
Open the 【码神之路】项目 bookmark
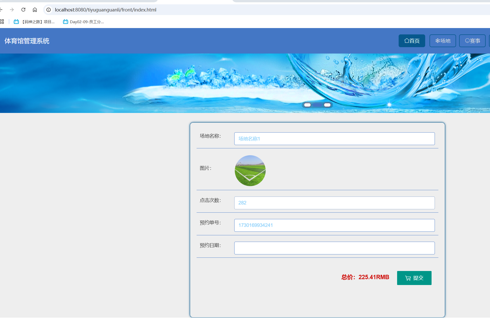[x=34, y=22]
